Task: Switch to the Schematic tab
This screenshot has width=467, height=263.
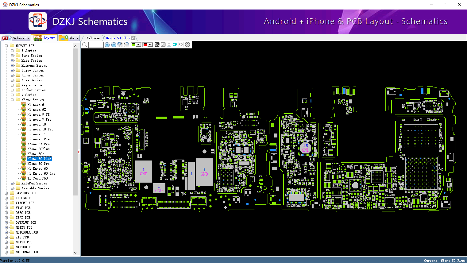Action: point(16,38)
